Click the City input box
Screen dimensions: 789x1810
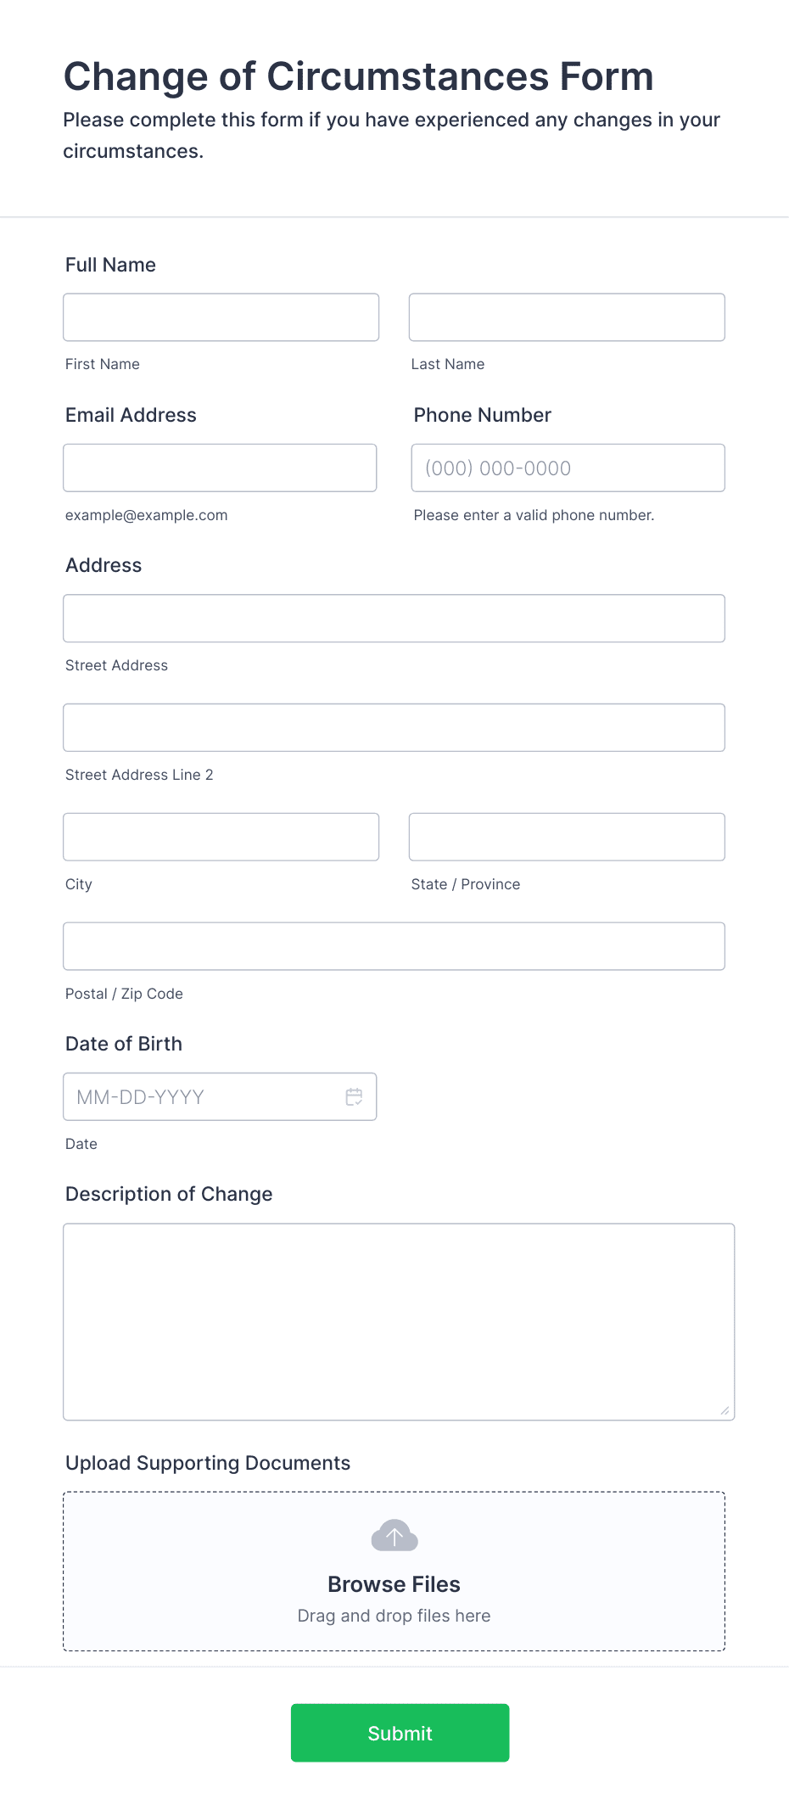pyautogui.click(x=221, y=837)
